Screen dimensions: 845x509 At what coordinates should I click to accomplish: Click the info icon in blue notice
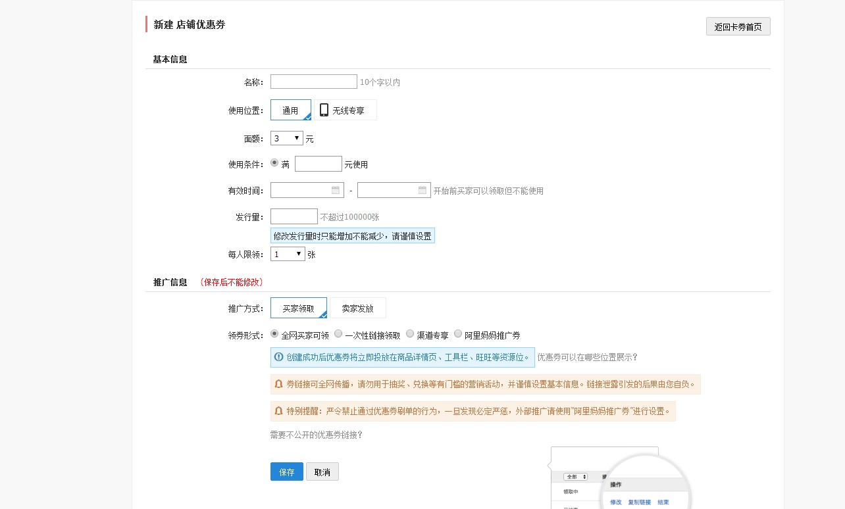278,357
